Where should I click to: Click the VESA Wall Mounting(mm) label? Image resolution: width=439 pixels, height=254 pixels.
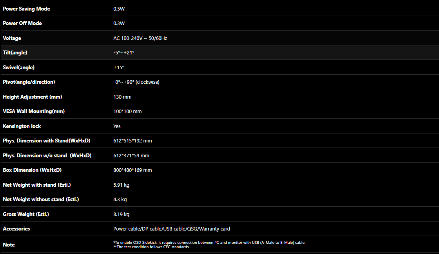(34, 111)
